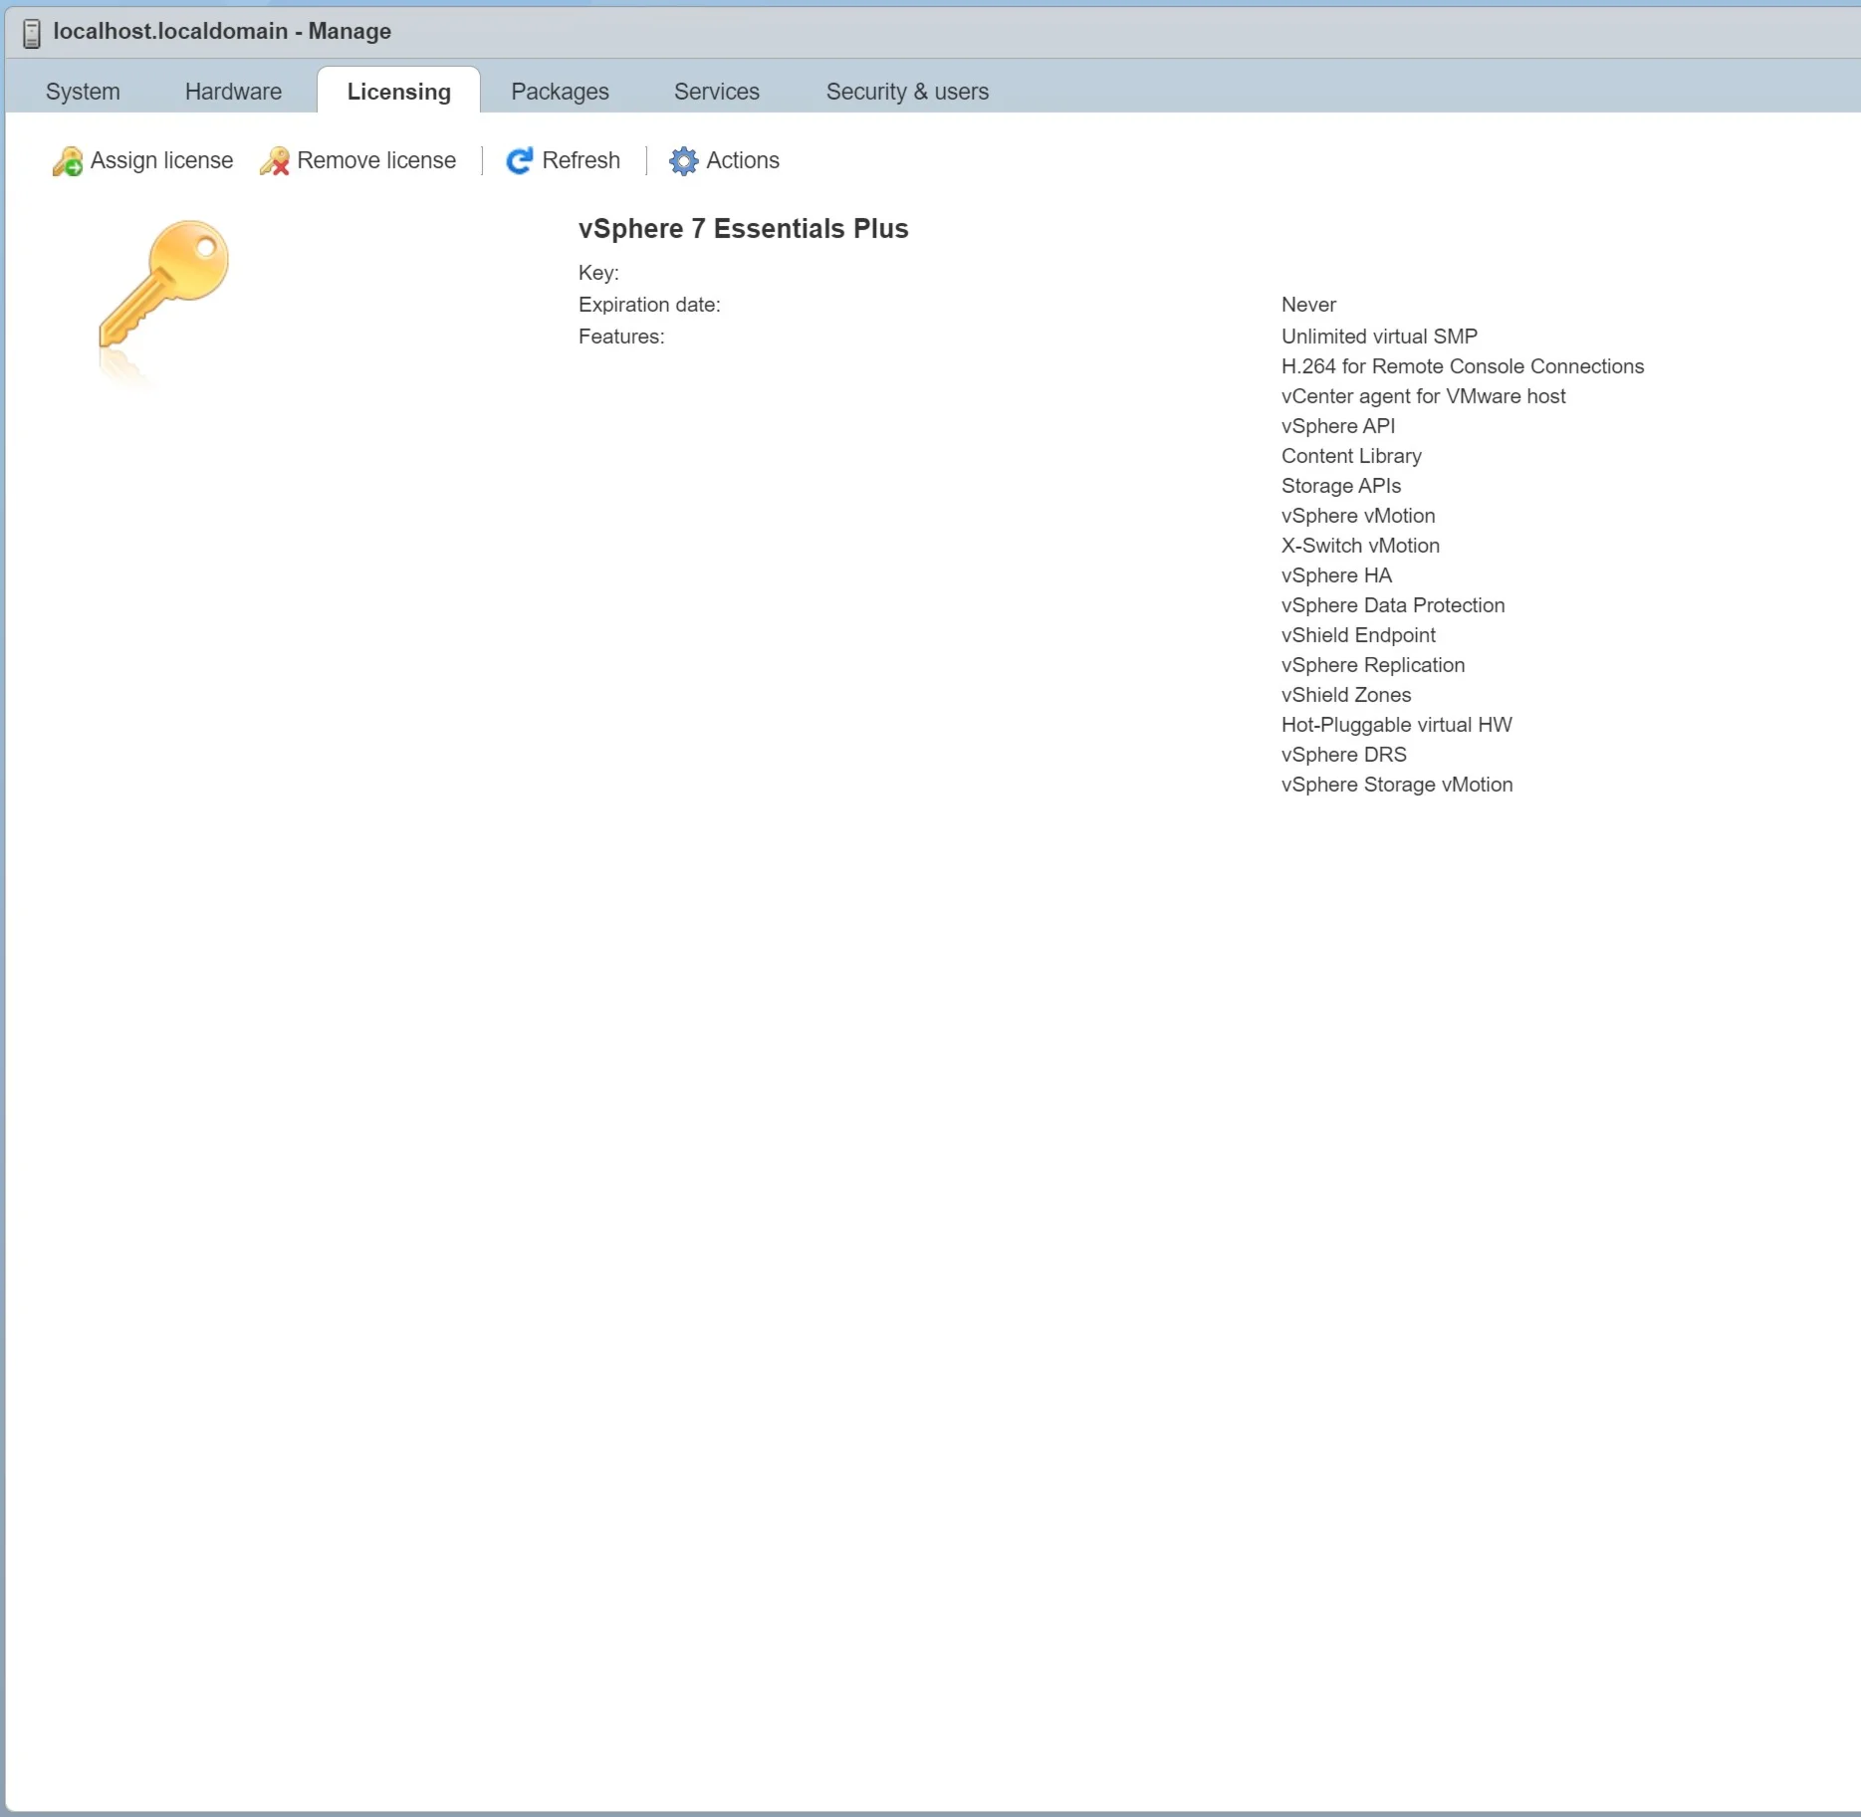Select the Licensing tab
The image size is (1861, 1817).
pyautogui.click(x=398, y=92)
